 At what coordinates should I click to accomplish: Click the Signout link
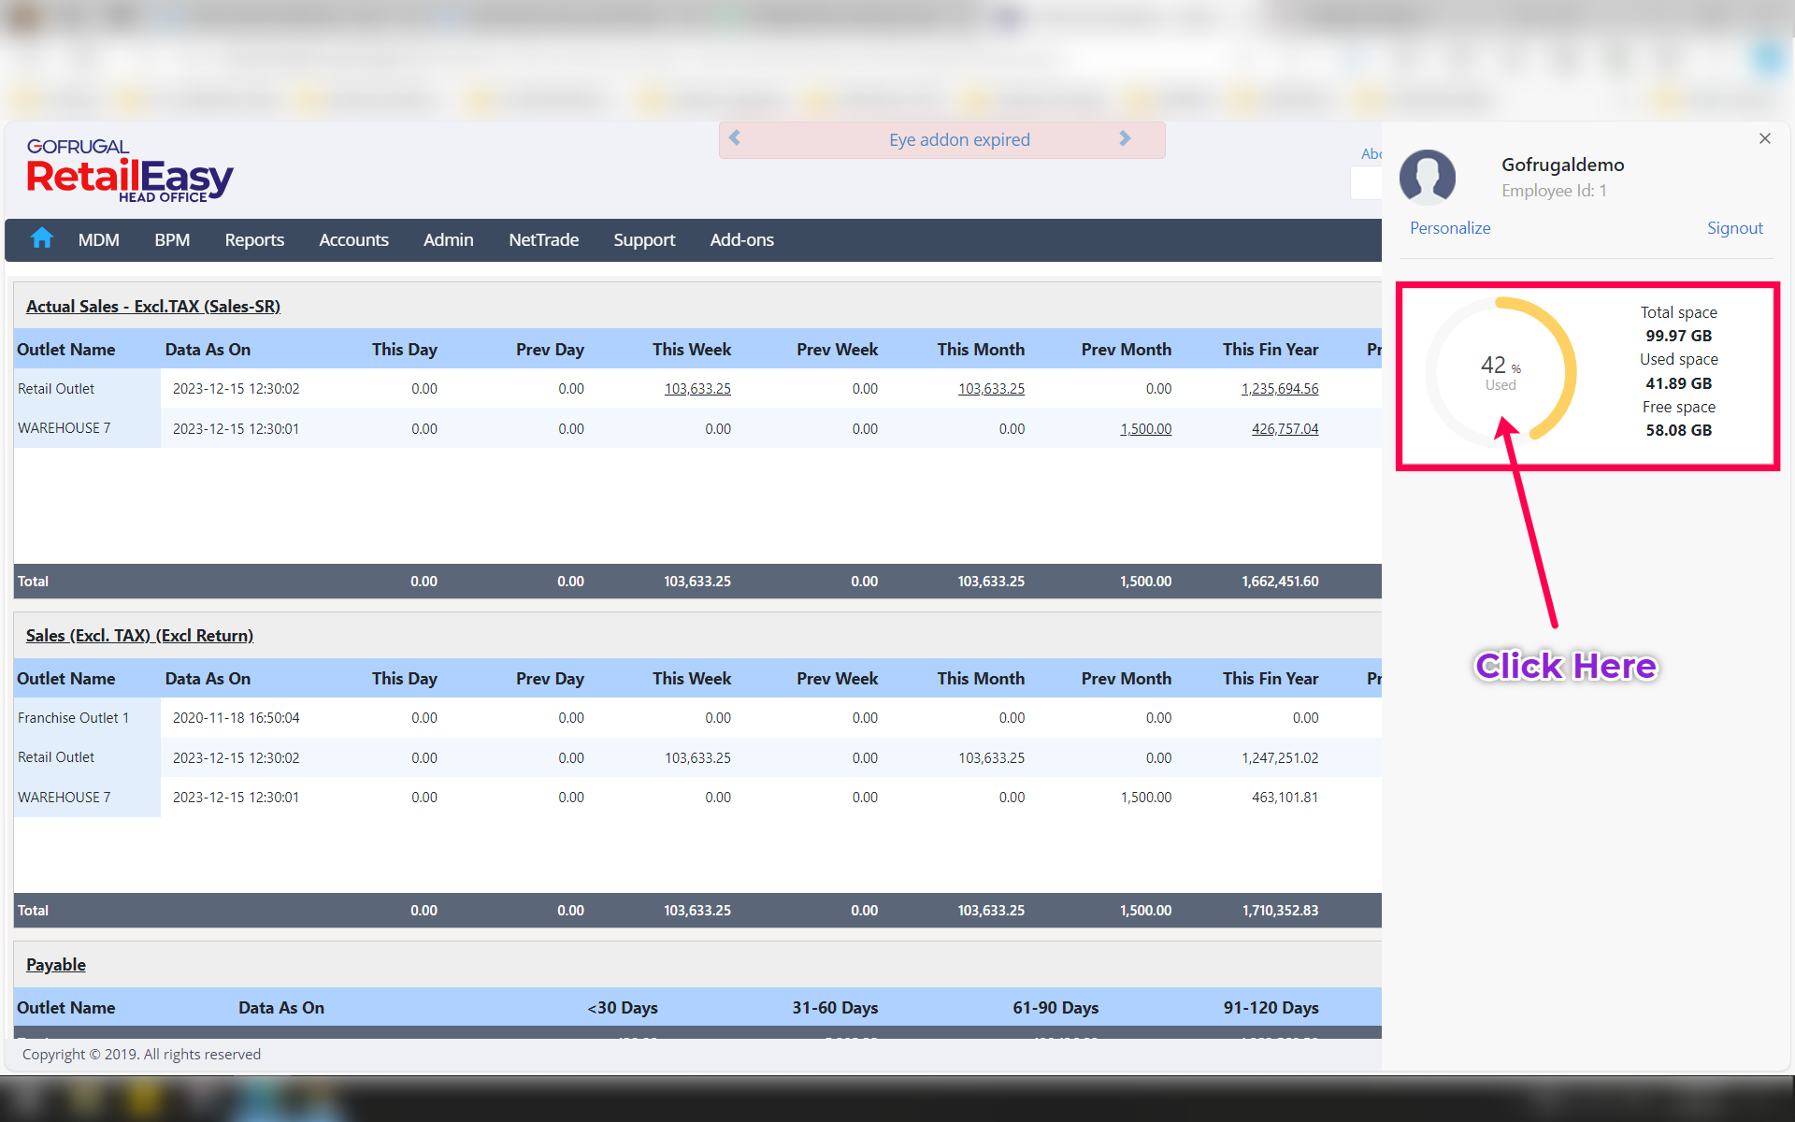1734,228
